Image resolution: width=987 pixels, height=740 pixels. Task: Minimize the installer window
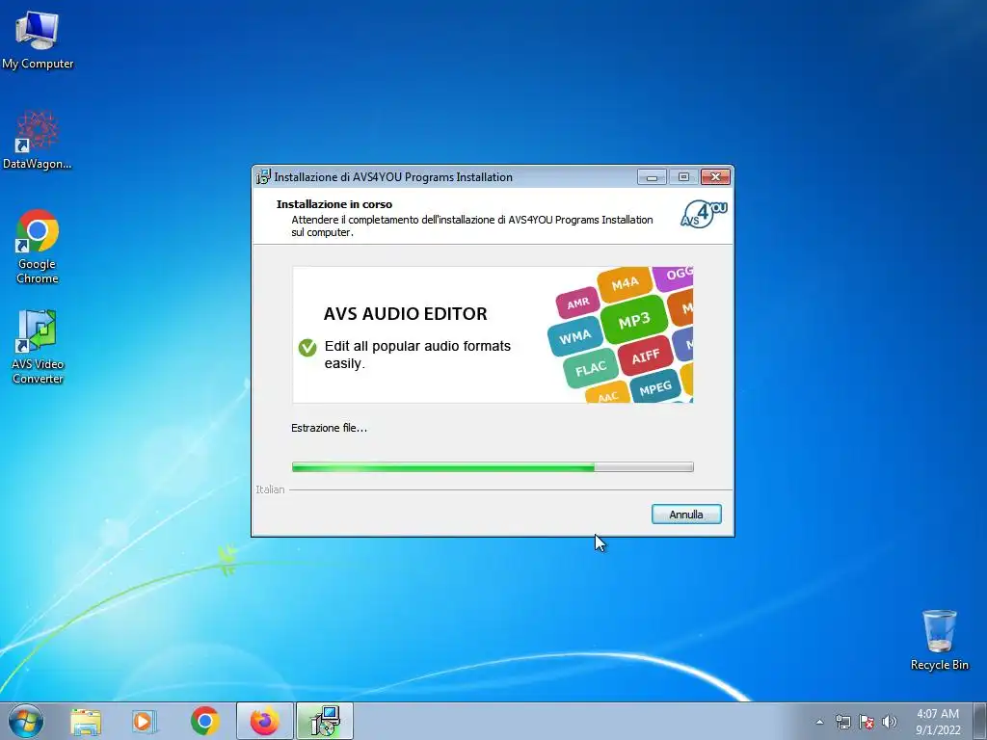point(652,177)
